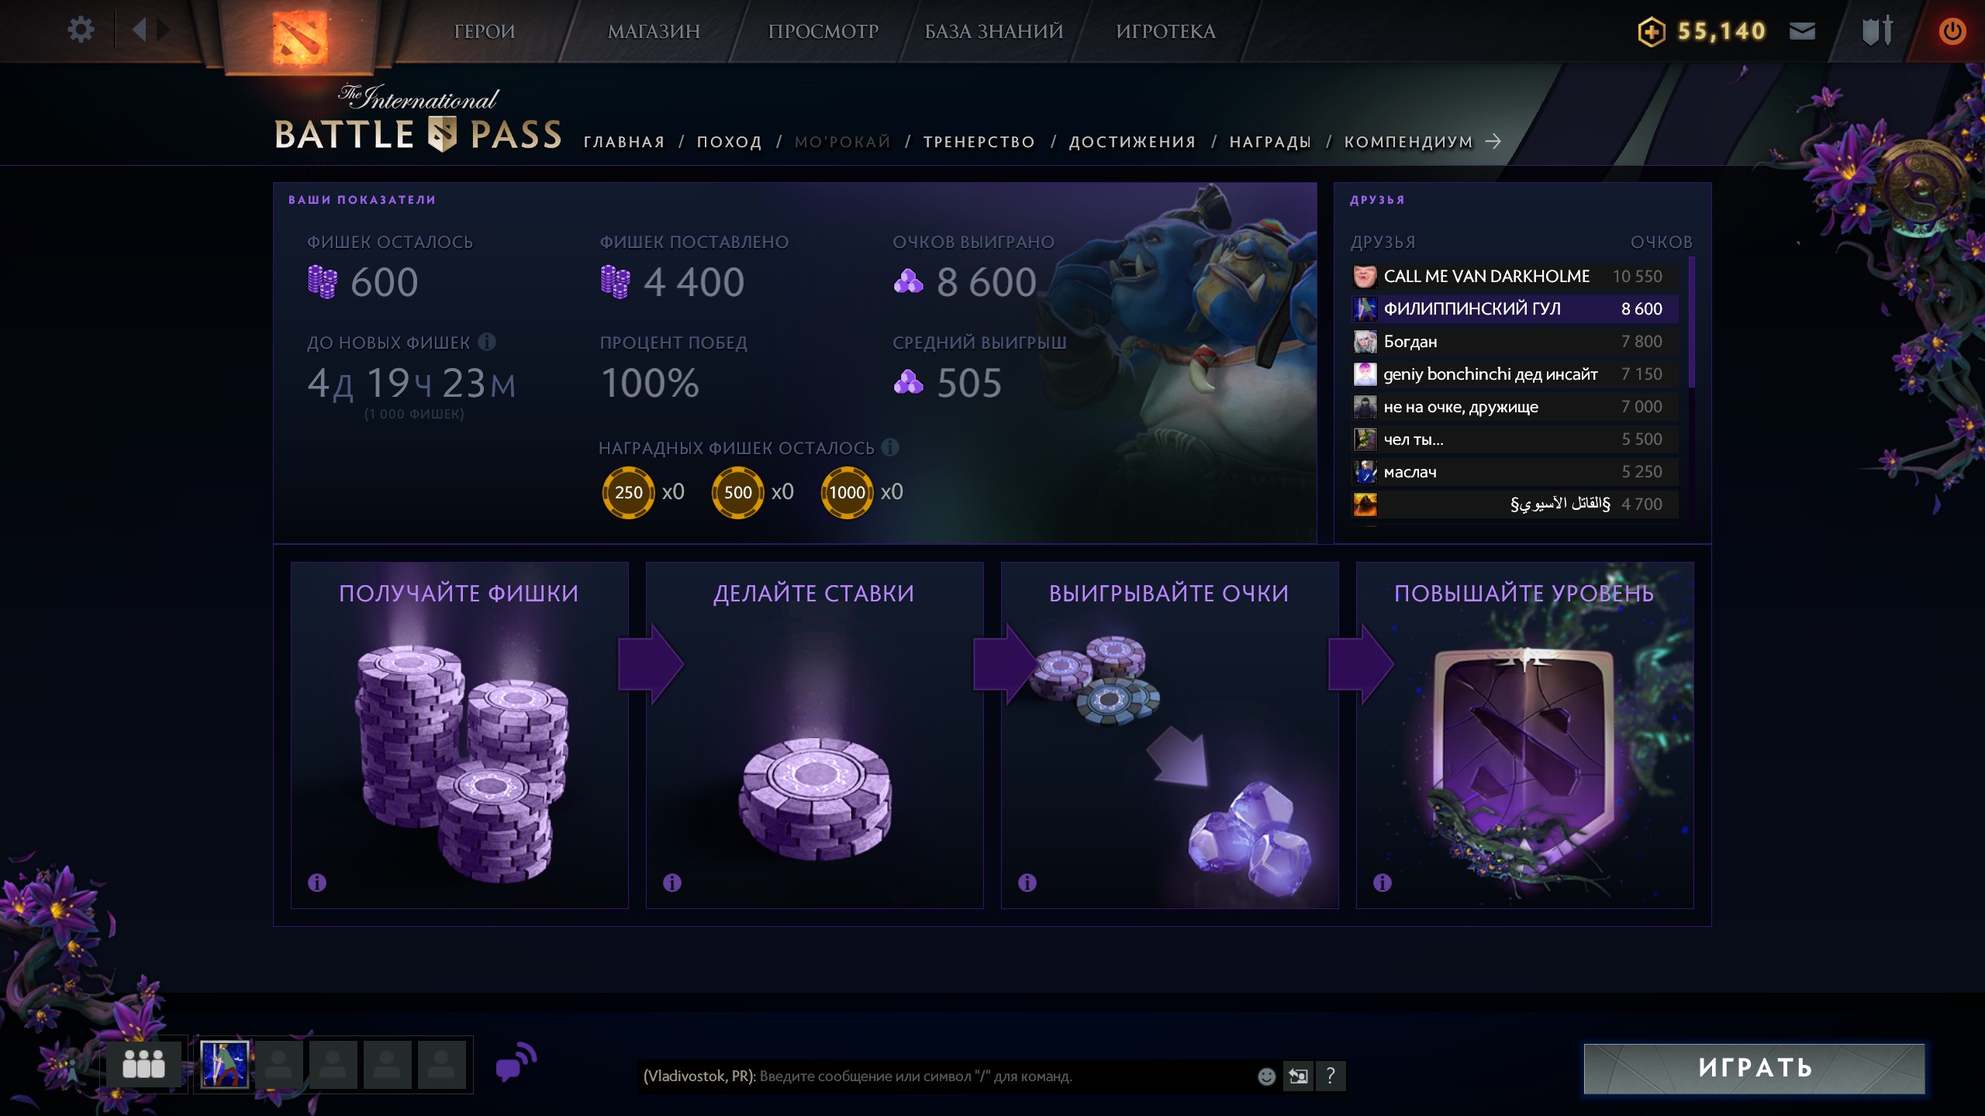The width and height of the screenshot is (1985, 1116).
Task: Open the mail envelope icon
Action: click(1802, 31)
